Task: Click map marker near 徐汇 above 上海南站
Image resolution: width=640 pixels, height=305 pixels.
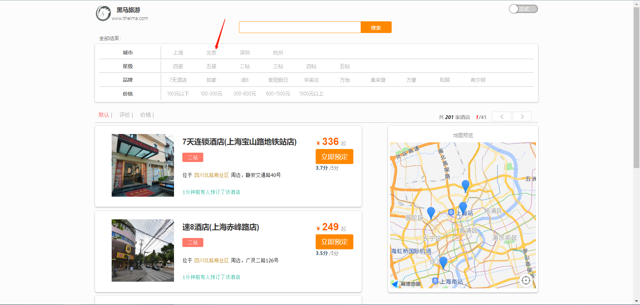Action: [x=443, y=262]
